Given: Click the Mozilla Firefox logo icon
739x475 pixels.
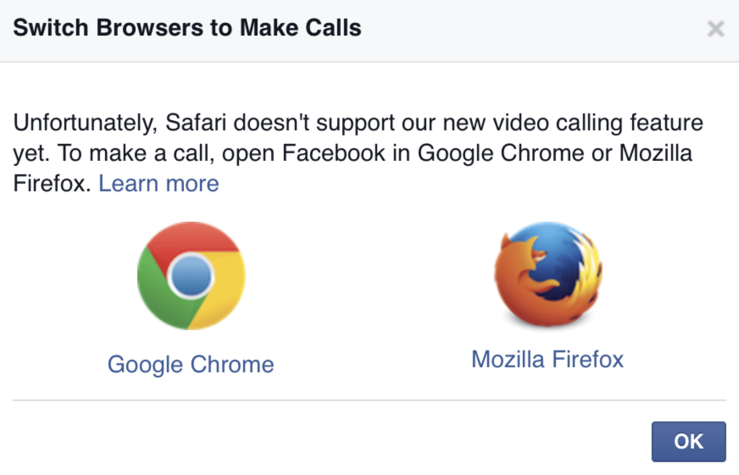Looking at the screenshot, I should pyautogui.click(x=548, y=274).
